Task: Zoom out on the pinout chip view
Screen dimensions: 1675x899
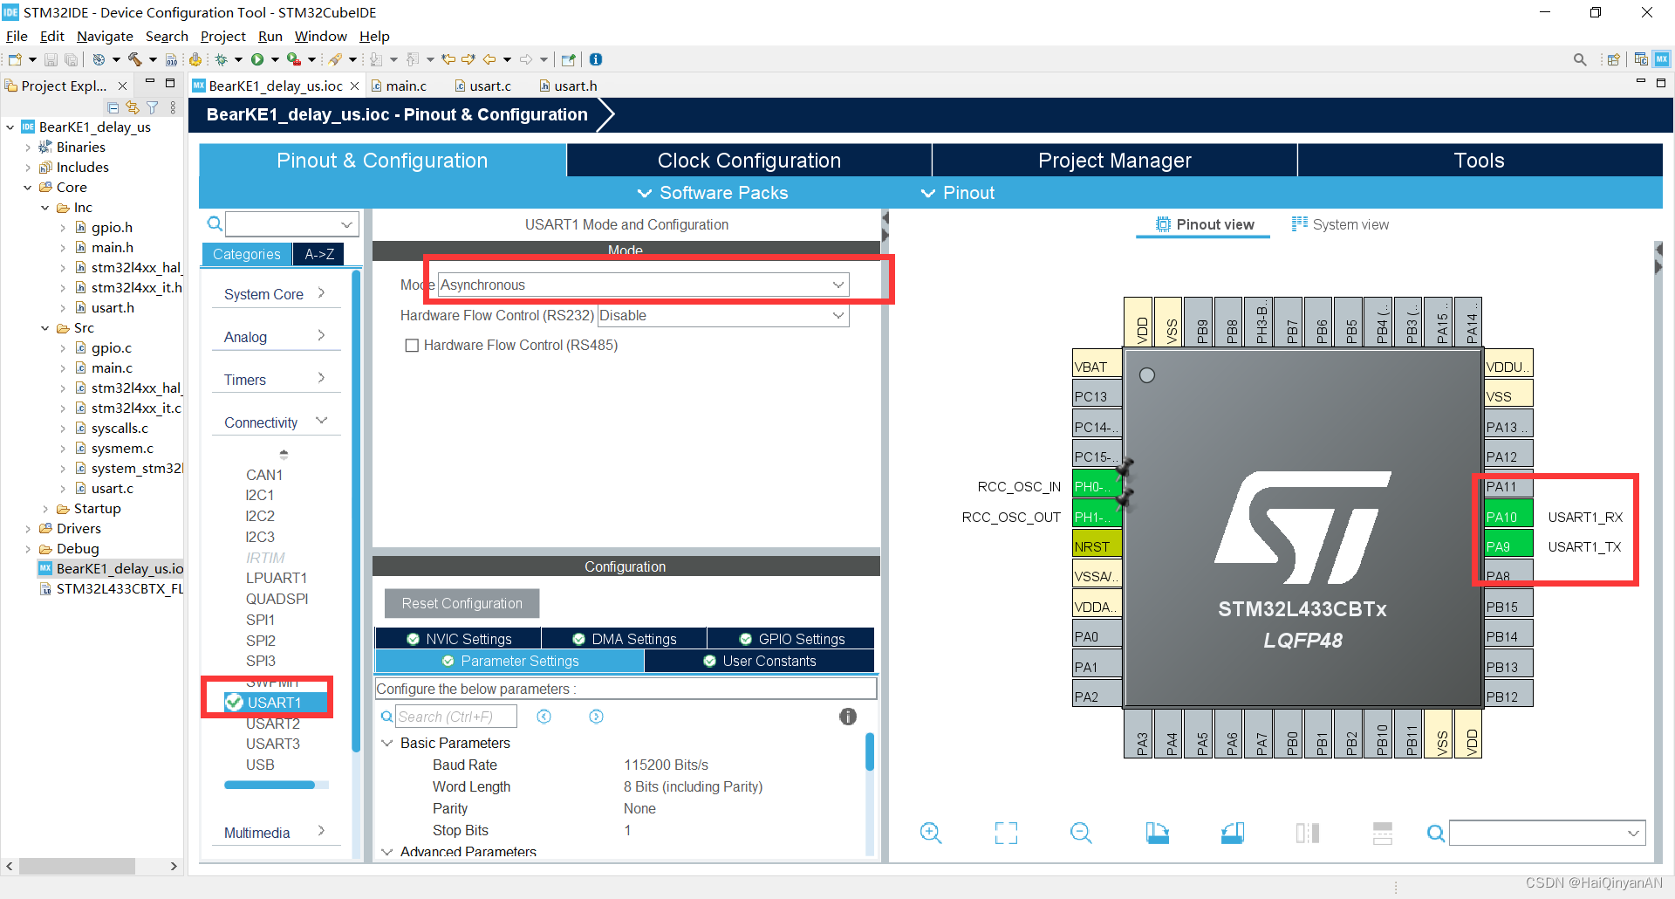Action: (1081, 833)
